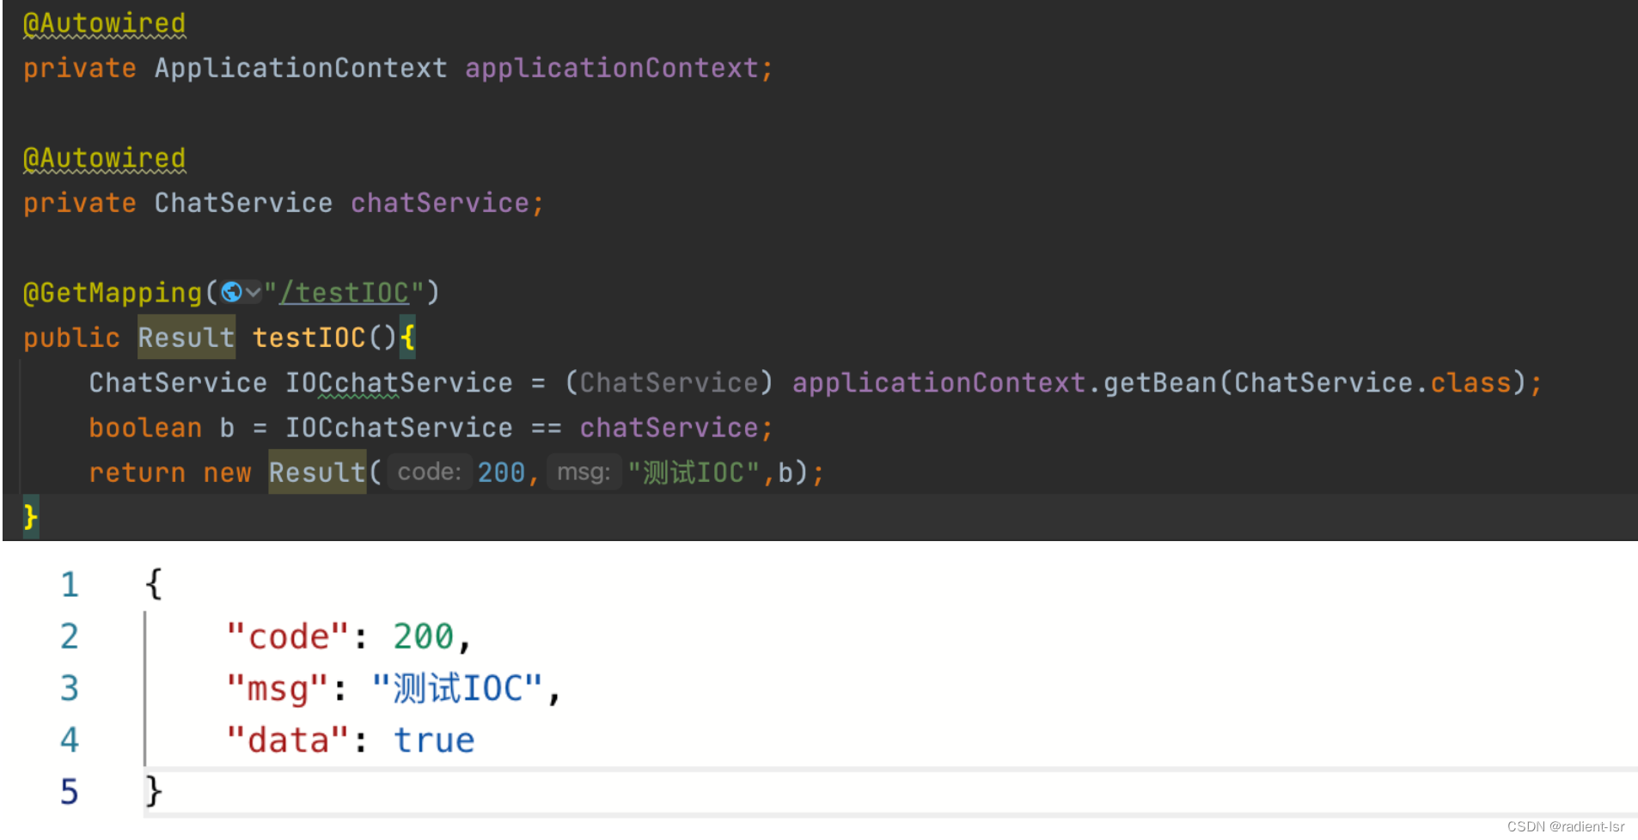Click the boolean keyword
Screen dimensions: 1638x840
pos(145,428)
